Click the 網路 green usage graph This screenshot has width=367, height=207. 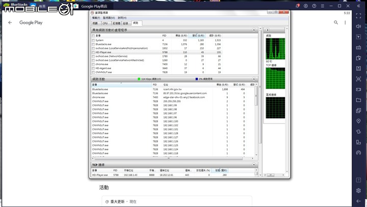pos(275,49)
